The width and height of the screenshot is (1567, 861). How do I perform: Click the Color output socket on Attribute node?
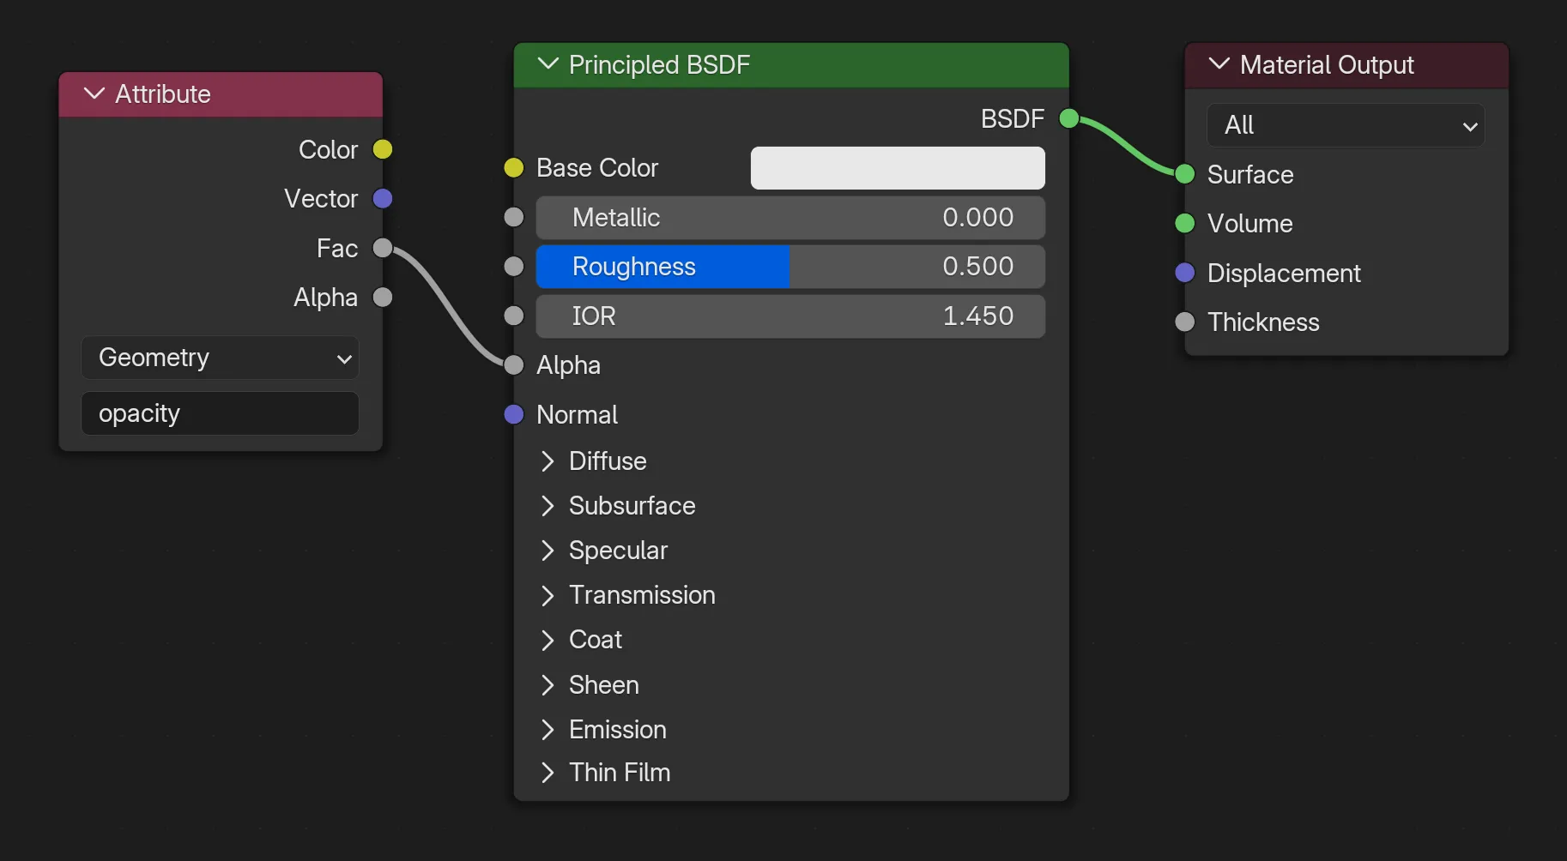coord(383,149)
